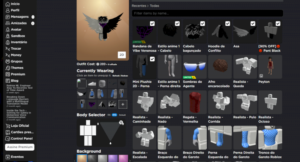Select the golden tan background swatch
This screenshot has height=162, width=300.
[x=82, y=158]
